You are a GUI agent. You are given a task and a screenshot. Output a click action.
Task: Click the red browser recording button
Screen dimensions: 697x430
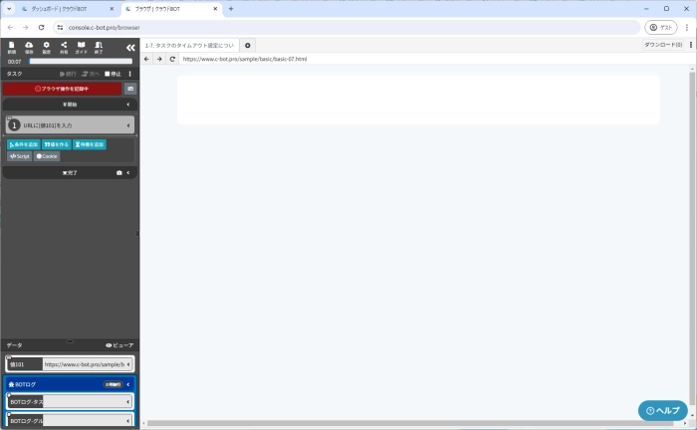(x=62, y=89)
